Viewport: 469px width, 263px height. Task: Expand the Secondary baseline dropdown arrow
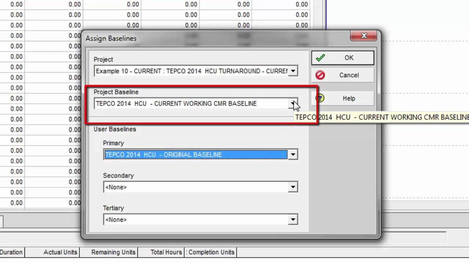pyautogui.click(x=293, y=187)
